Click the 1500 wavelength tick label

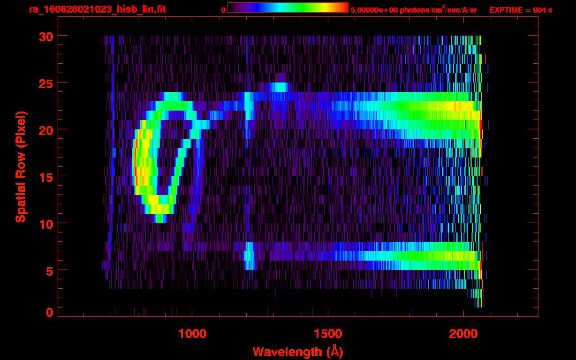pyautogui.click(x=327, y=334)
